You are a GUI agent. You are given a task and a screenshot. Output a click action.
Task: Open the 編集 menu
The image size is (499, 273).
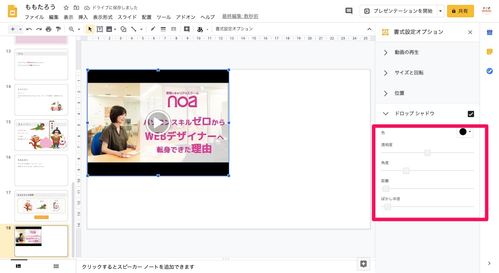[54, 17]
